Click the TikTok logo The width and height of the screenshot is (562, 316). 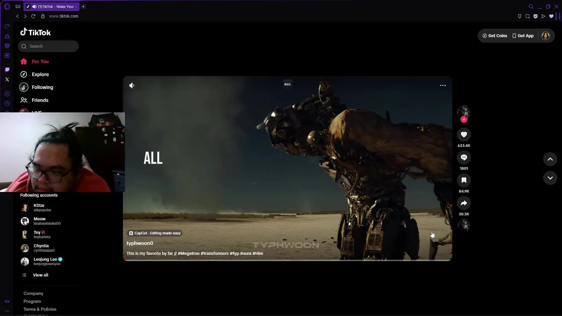[x=36, y=32]
